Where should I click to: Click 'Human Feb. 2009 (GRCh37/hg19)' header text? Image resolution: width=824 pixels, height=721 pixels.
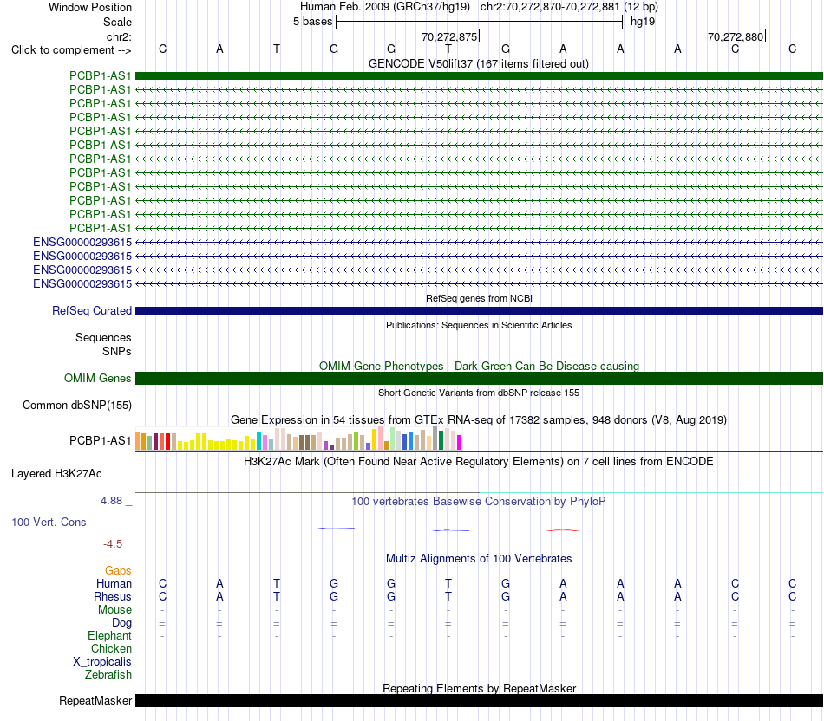point(384,7)
